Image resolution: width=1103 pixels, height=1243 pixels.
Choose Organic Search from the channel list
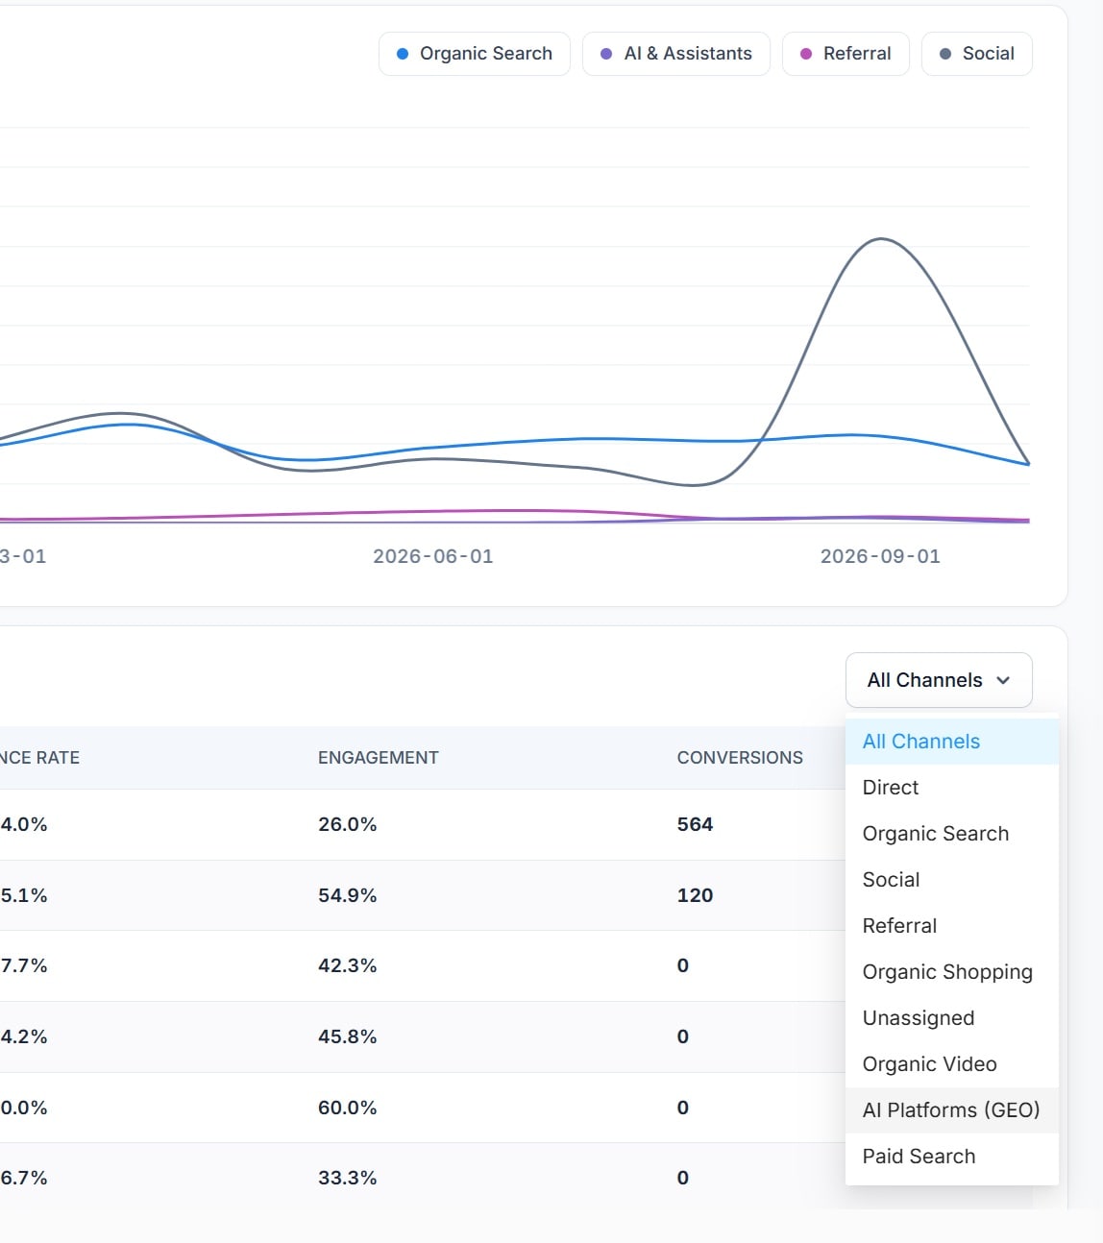(x=952, y=834)
